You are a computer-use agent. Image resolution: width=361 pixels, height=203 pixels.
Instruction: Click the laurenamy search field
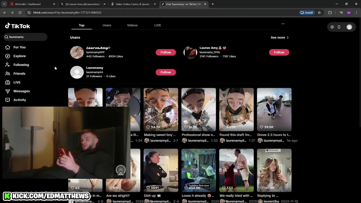pyautogui.click(x=25, y=37)
